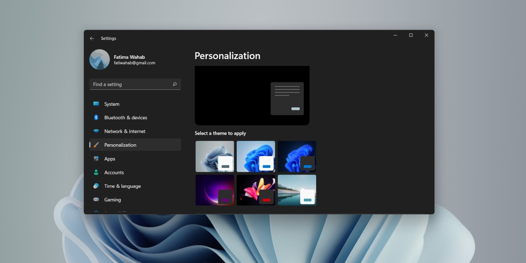This screenshot has height=263, width=526.
Task: Apply the light gray bloom theme
Action: (x=215, y=156)
